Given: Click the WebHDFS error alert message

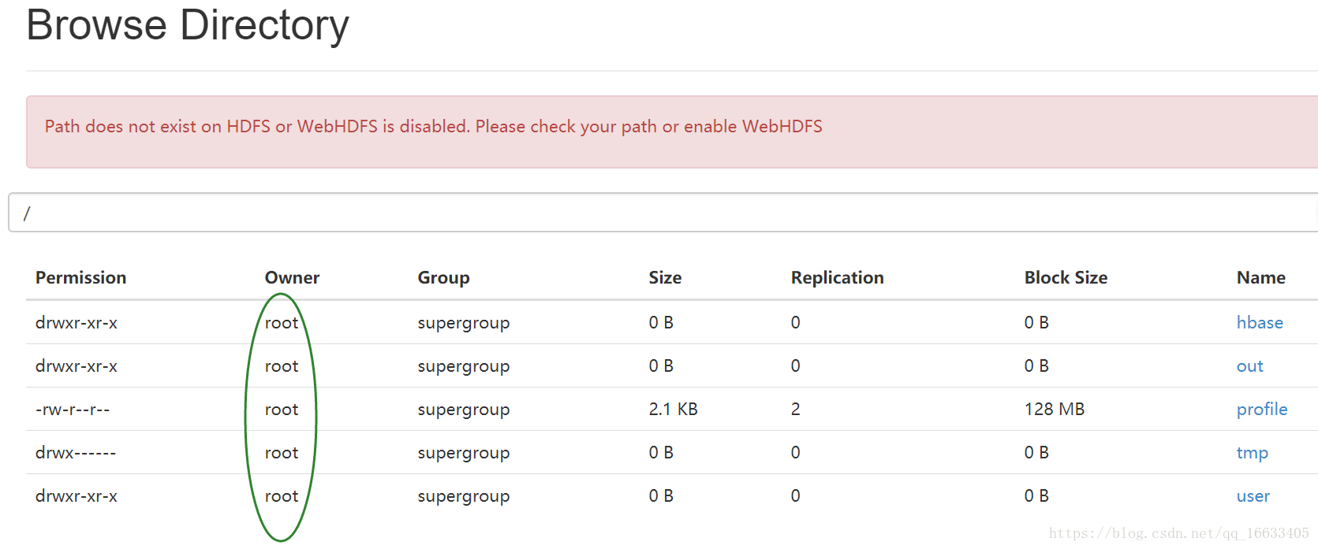Looking at the screenshot, I should coord(433,127).
